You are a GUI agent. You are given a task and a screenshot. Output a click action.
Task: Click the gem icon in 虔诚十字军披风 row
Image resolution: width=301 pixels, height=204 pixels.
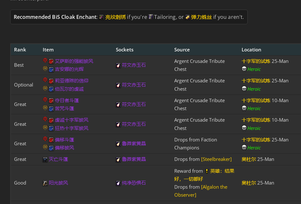click(x=118, y=125)
